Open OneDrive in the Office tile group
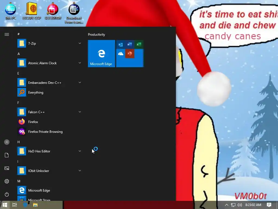Image resolution: width=278 pixels, height=209 pixels. click(x=121, y=54)
